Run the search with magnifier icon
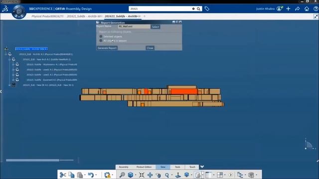Screen dimensions: 319x179 click(x=198, y=9)
